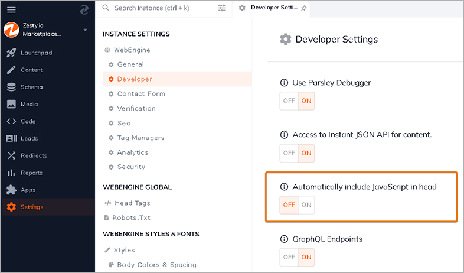The width and height of the screenshot is (464, 273).
Task: Click the search filter sliders icon
Action: (x=222, y=8)
